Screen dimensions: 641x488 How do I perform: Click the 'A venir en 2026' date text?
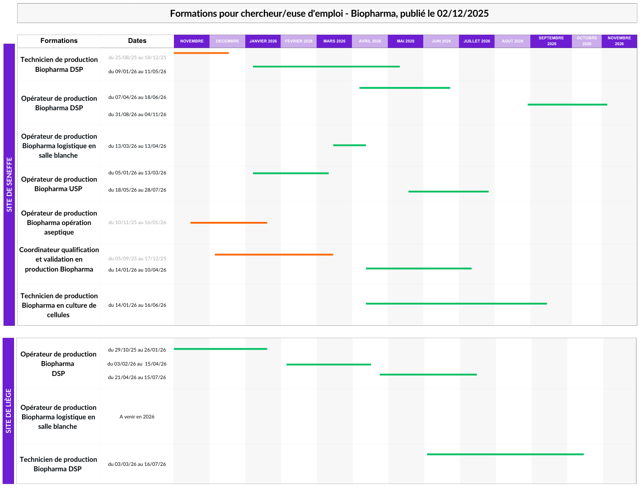point(137,417)
